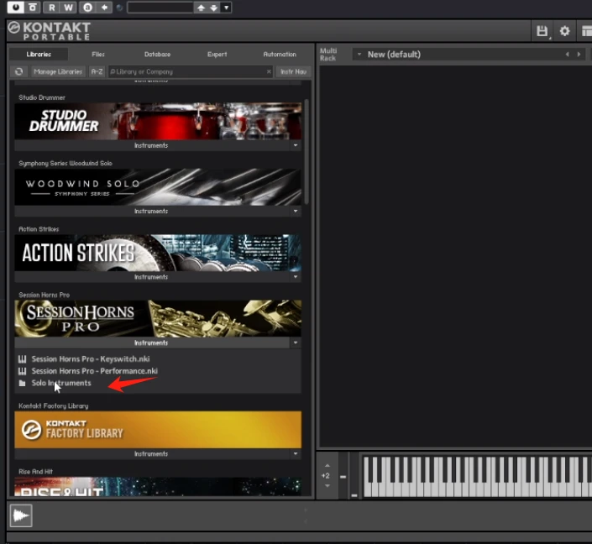Switch to the Libraries tab
592x544 pixels.
(39, 55)
